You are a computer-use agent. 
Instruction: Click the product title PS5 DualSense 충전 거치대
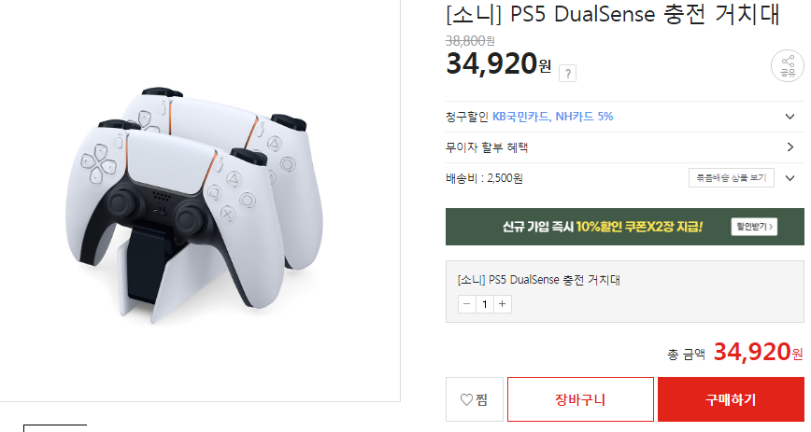tap(613, 13)
